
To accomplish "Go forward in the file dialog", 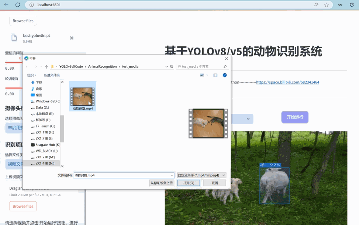I will point(35,67).
